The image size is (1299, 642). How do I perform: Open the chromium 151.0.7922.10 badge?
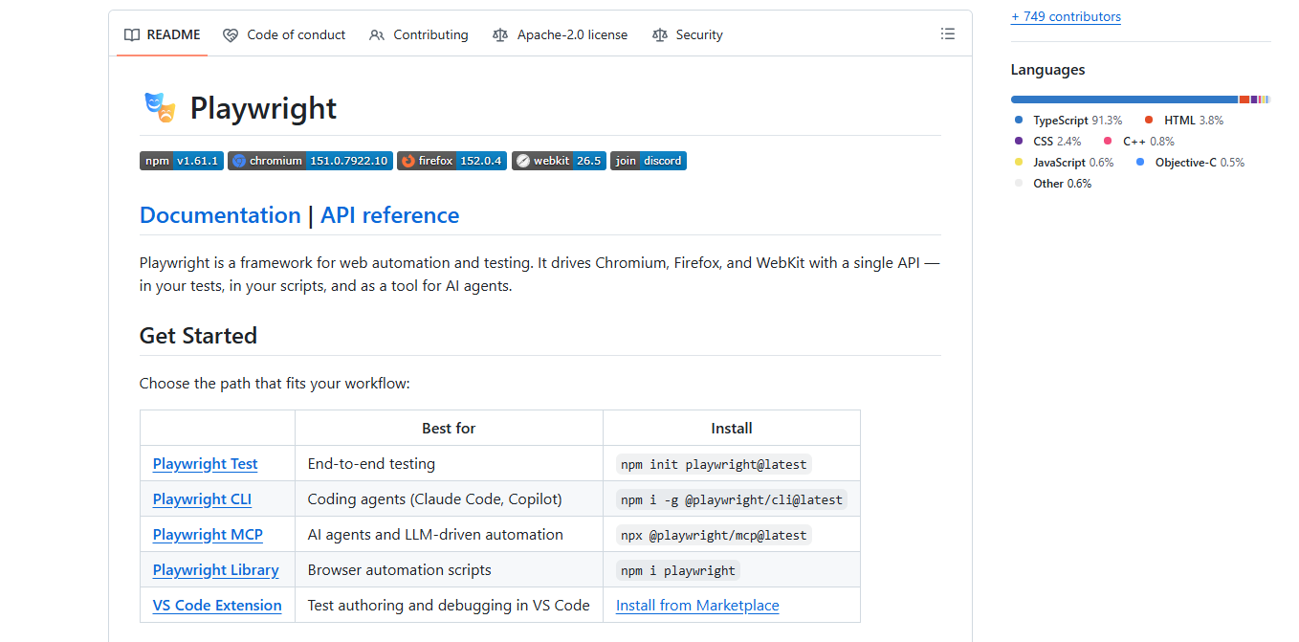tap(310, 161)
